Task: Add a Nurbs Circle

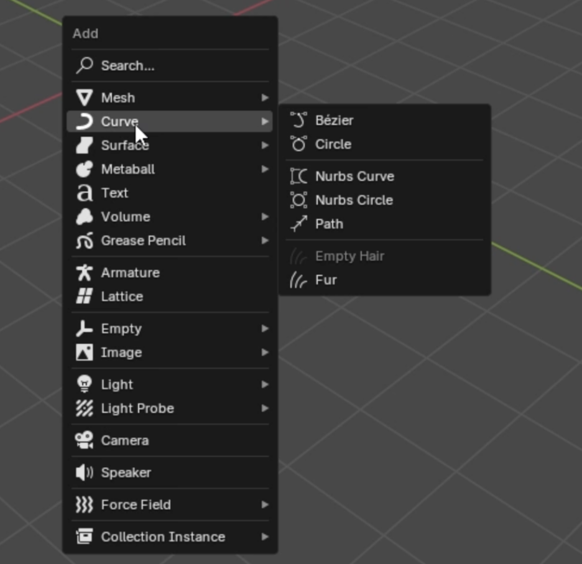Action: 384,200
